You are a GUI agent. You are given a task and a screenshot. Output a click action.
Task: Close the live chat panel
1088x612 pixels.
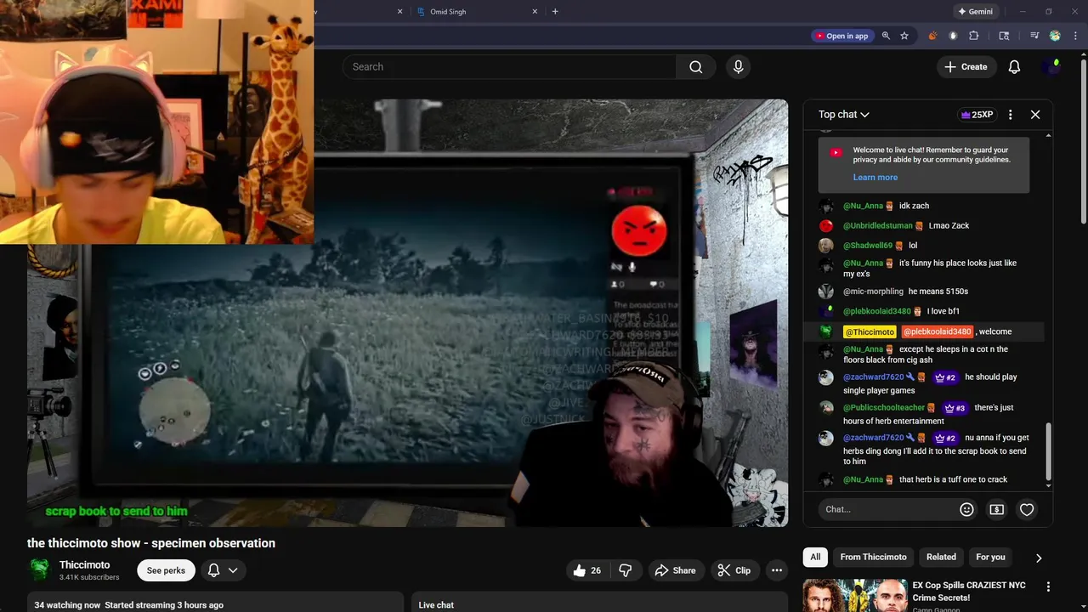[1035, 114]
